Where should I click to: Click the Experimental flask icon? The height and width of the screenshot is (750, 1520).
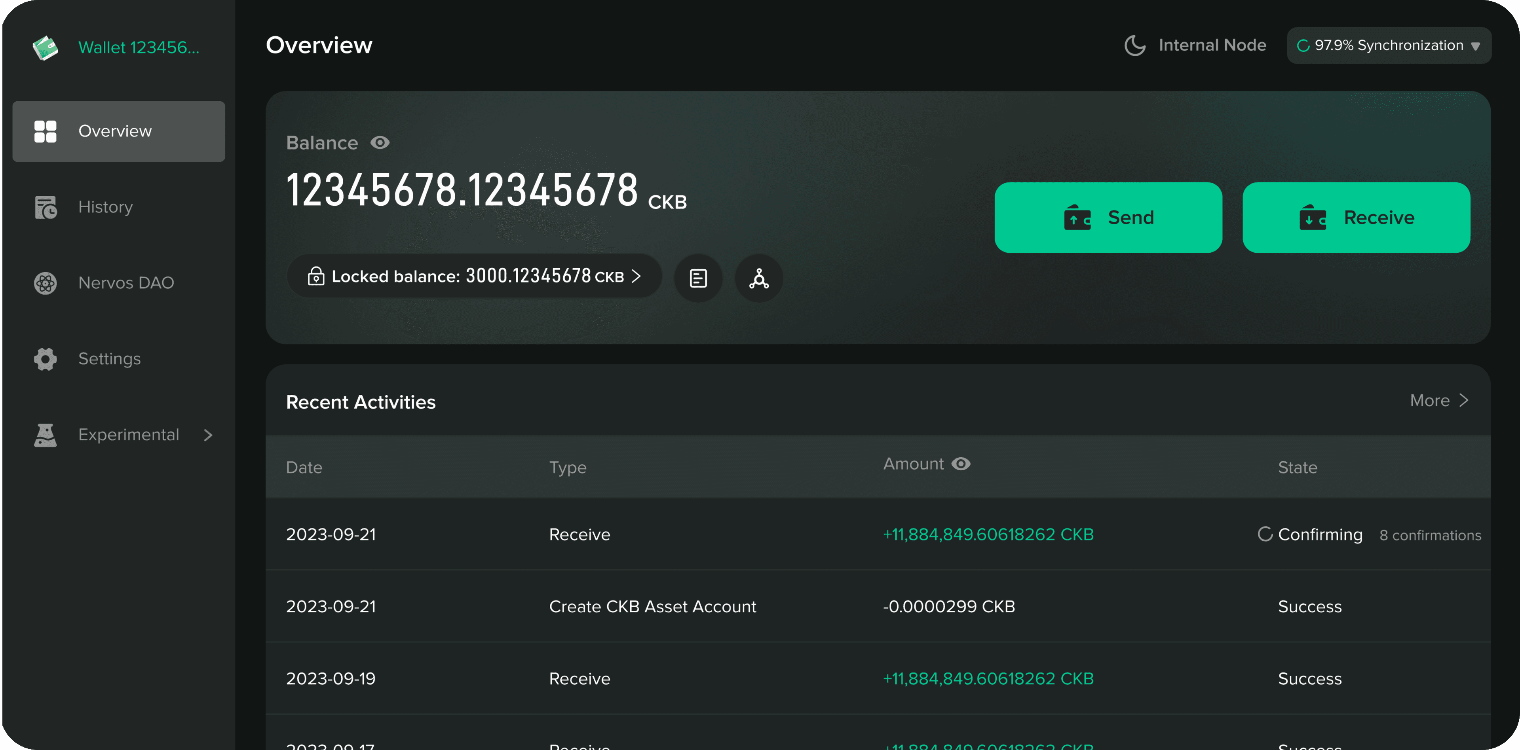46,435
